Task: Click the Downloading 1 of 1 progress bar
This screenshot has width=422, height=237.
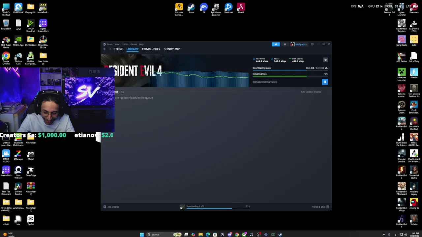Action: [x=218, y=208]
